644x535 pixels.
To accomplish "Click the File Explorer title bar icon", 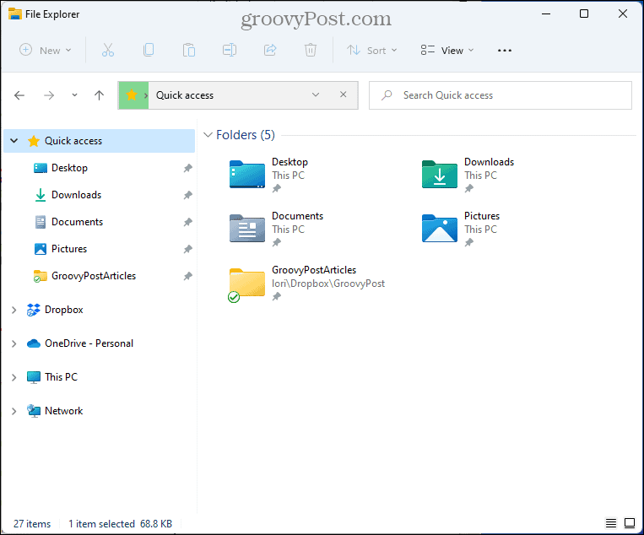I will point(15,14).
